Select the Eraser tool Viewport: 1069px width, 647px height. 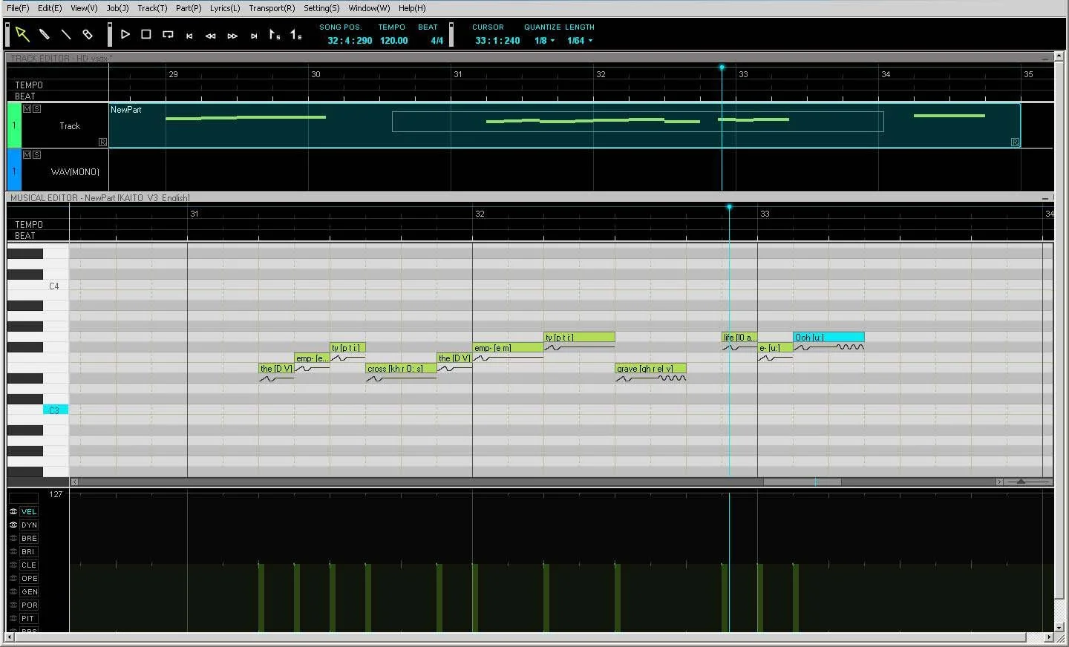point(87,34)
